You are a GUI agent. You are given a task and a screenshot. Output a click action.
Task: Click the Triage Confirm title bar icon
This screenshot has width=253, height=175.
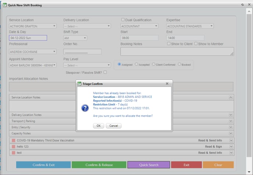pos(79,84)
